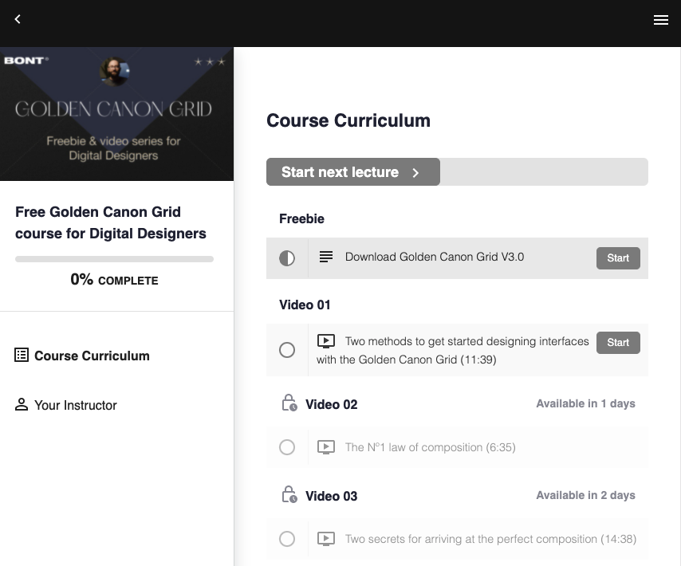Toggle completion circle for N°1 law of composition

tap(287, 447)
